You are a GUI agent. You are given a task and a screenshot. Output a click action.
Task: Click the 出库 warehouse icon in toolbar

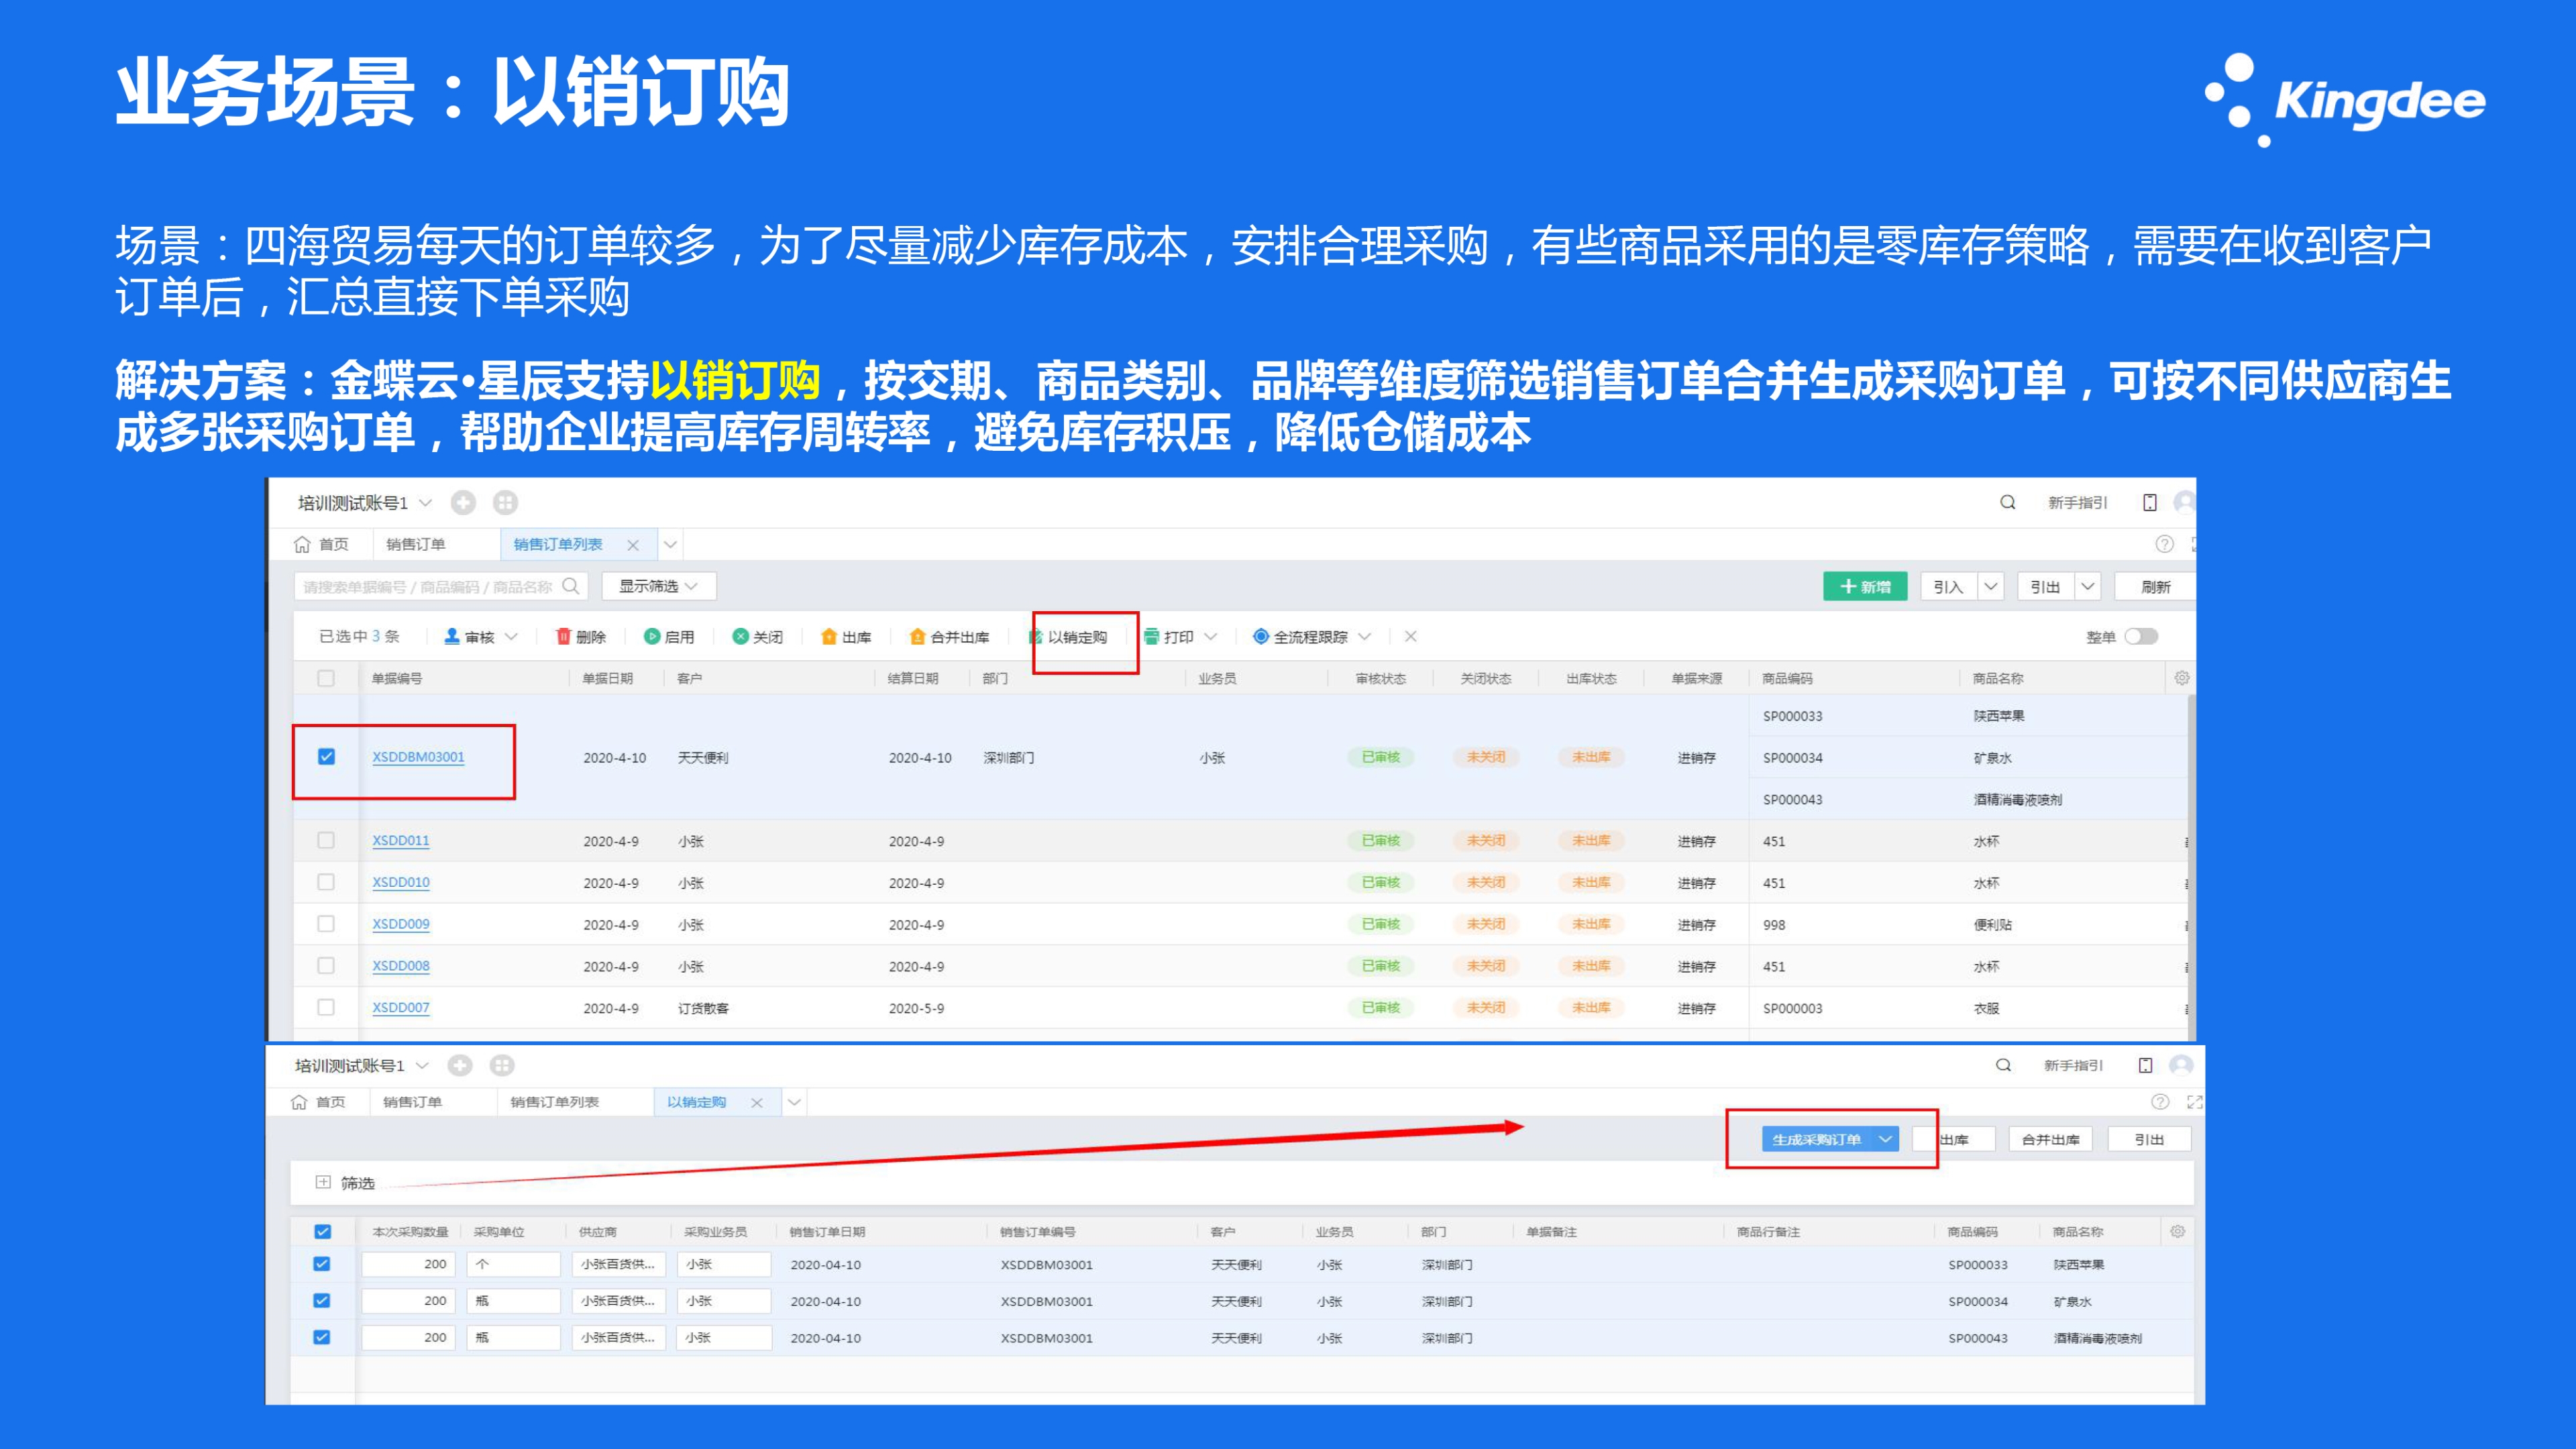coord(828,636)
